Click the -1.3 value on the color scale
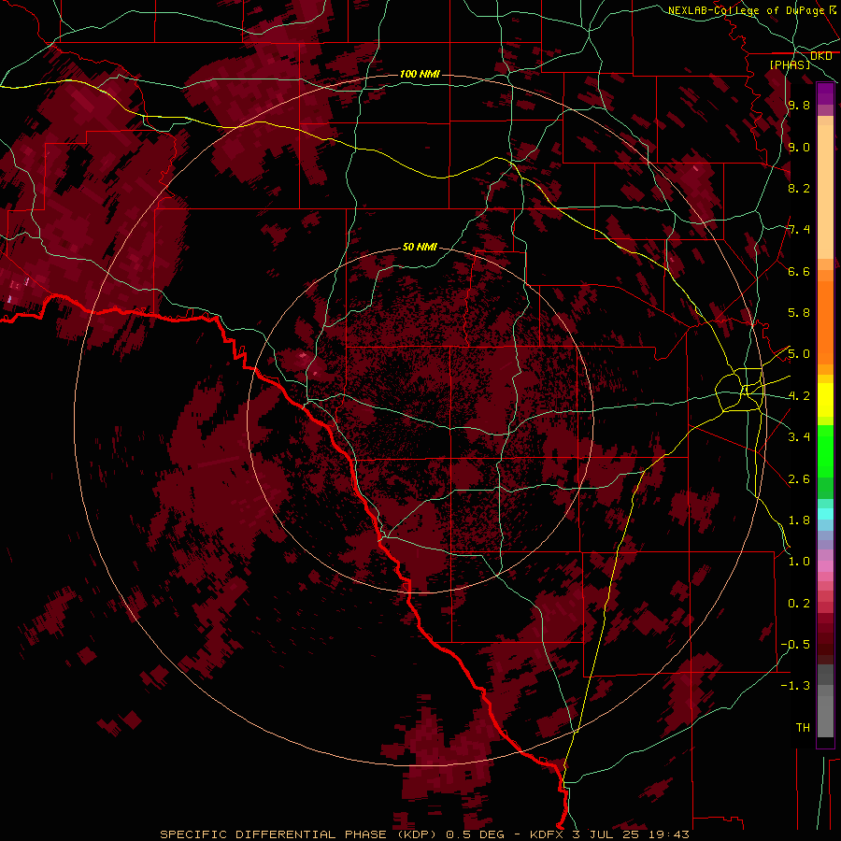 click(x=795, y=686)
